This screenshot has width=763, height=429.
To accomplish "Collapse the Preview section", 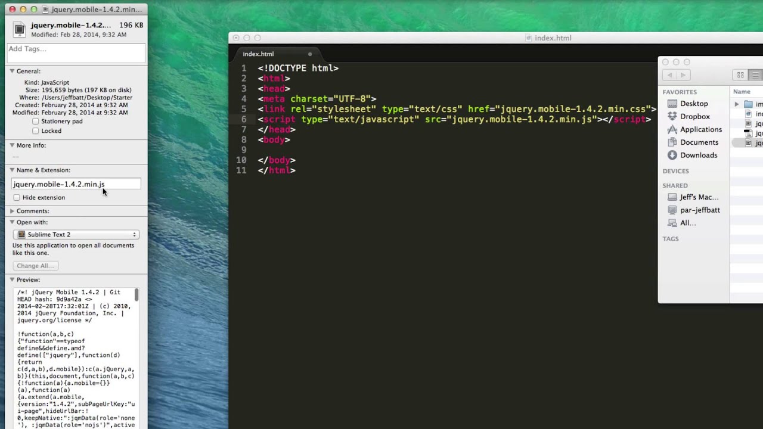I will point(12,280).
